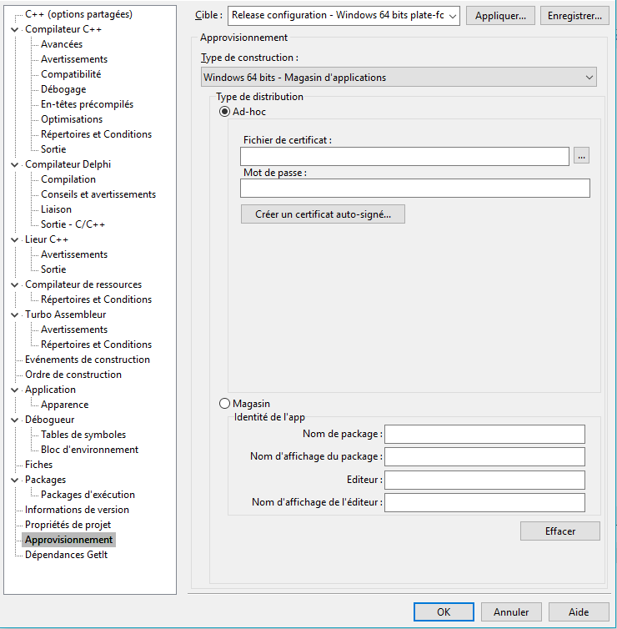Focus the Mot de passe field

pos(415,189)
